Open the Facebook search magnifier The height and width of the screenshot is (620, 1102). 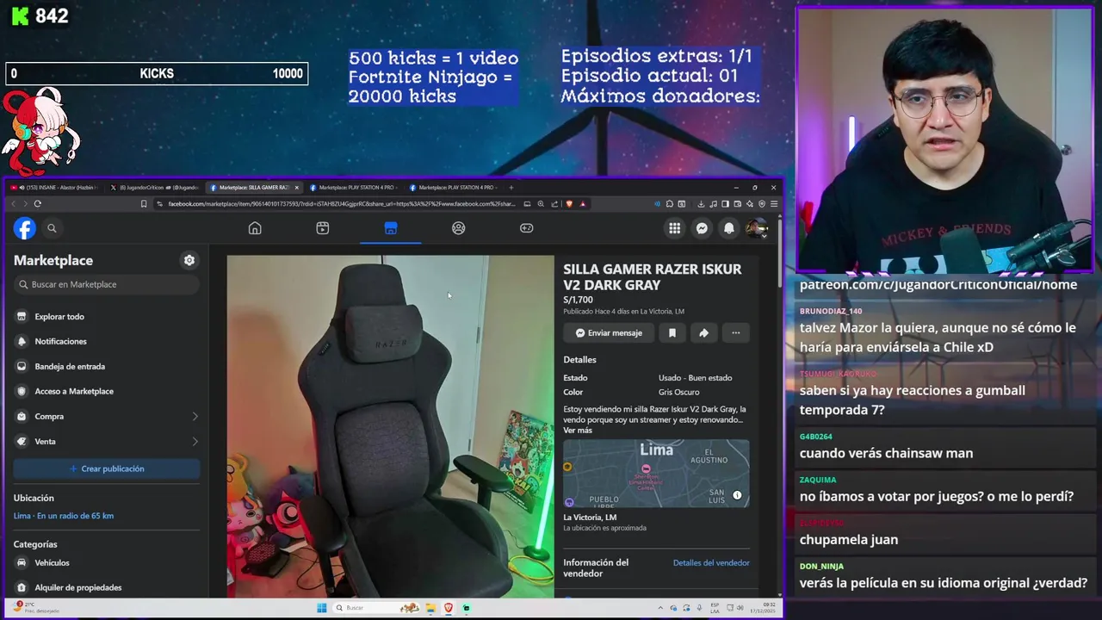coord(52,228)
